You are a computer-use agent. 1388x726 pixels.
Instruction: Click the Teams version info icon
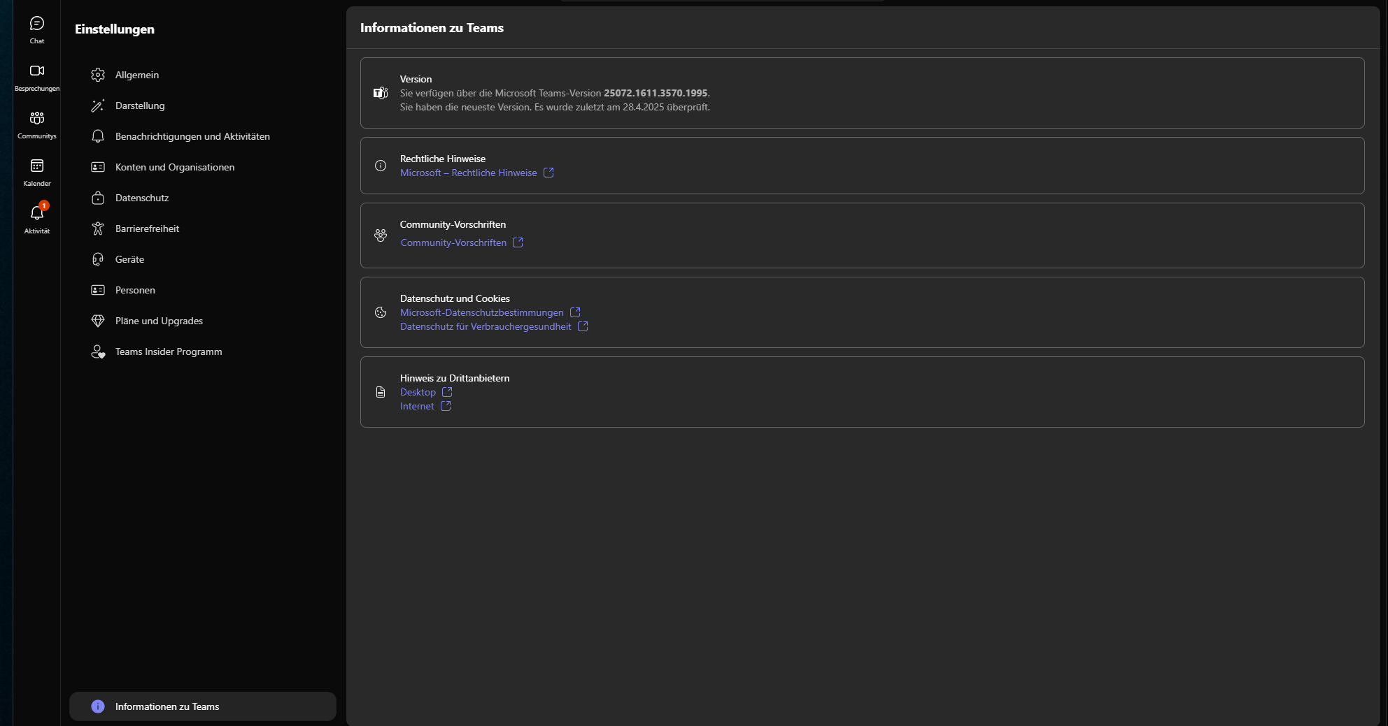(x=380, y=92)
